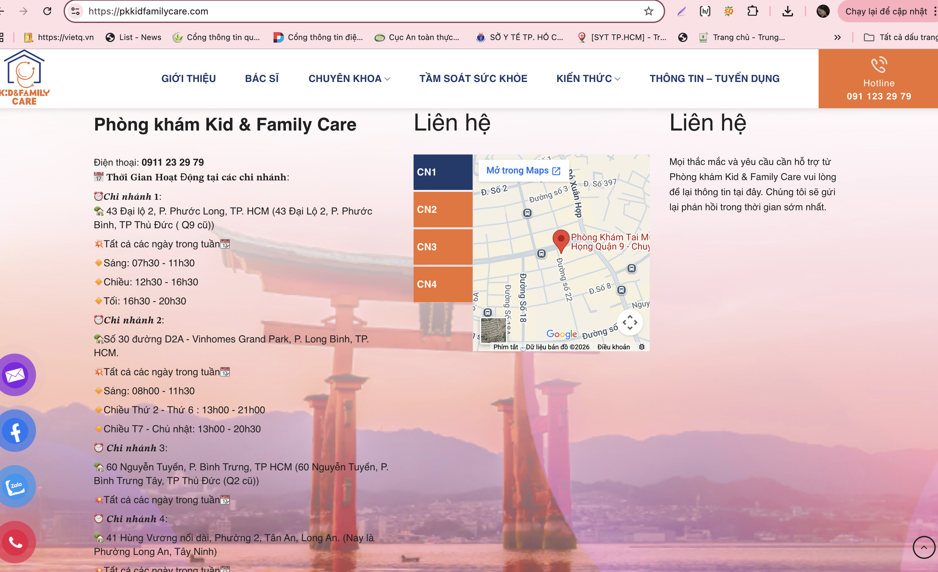Open the Extensions puzzle icon
This screenshot has height=572, width=938.
[x=752, y=11]
